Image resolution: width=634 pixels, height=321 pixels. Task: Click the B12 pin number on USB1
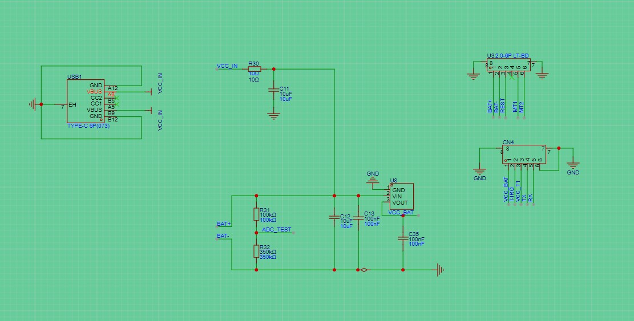[x=113, y=120]
